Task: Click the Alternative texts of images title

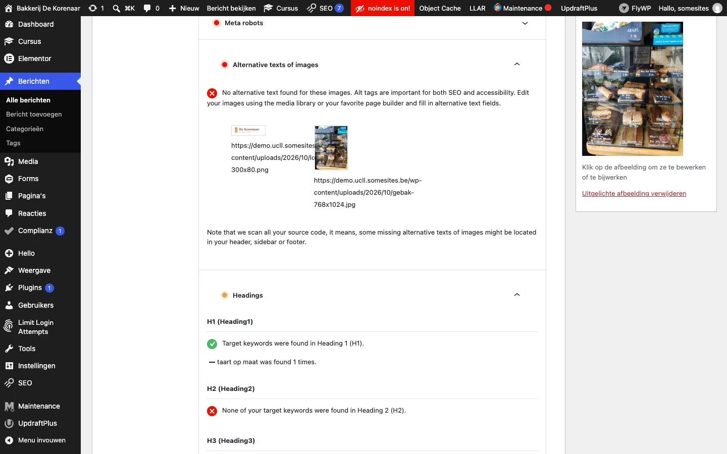Action: [x=275, y=65]
